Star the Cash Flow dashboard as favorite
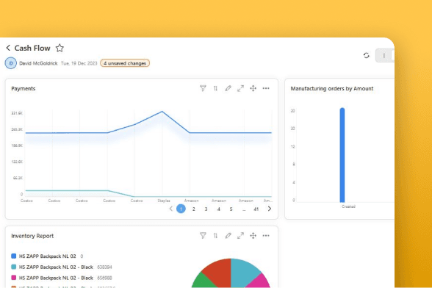 60,48
